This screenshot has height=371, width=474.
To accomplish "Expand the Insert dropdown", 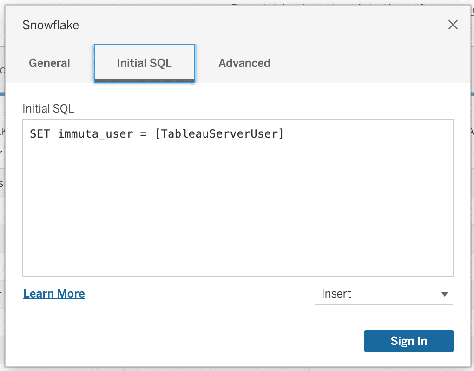I will 383,294.
